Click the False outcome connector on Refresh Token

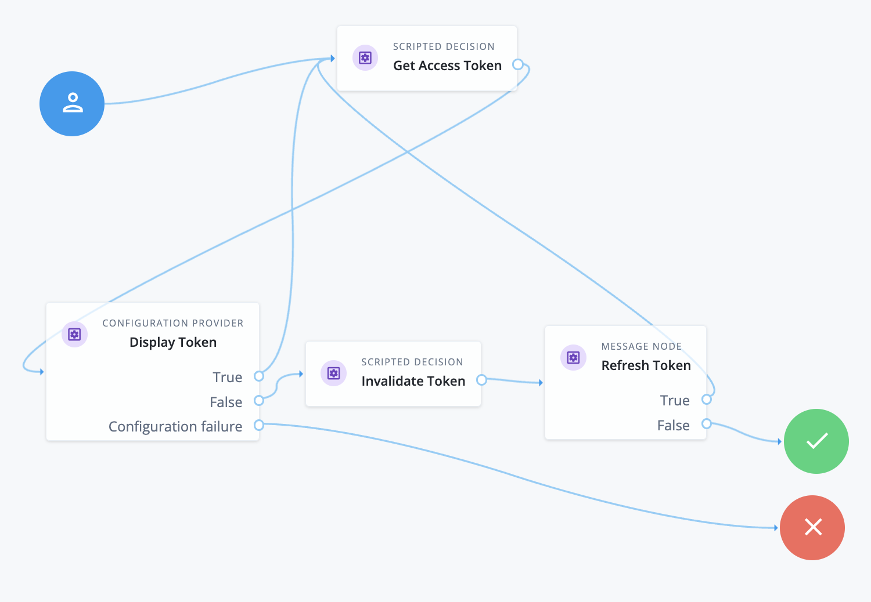click(707, 424)
